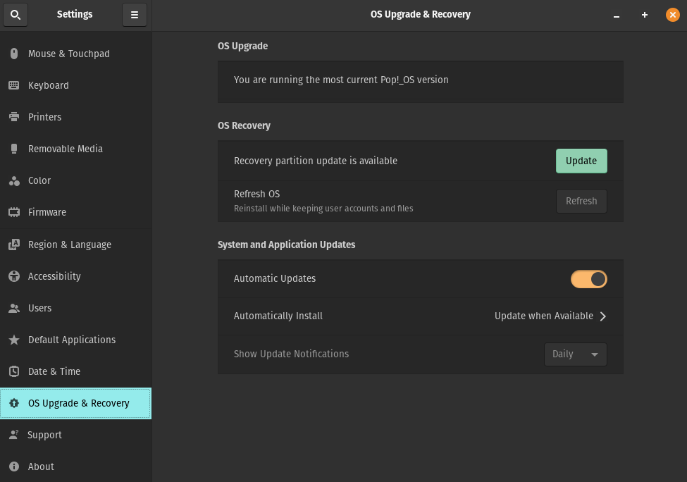Open the About panel
Screen dimensions: 687x482
coord(41,466)
